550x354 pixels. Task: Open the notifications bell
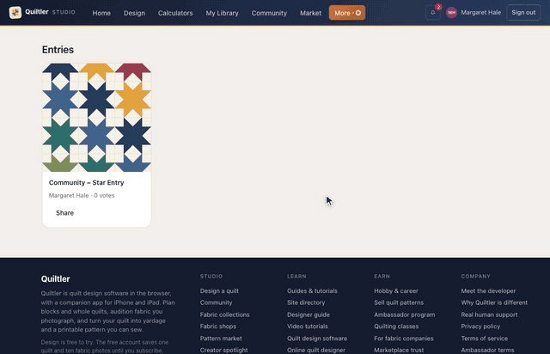(x=433, y=13)
